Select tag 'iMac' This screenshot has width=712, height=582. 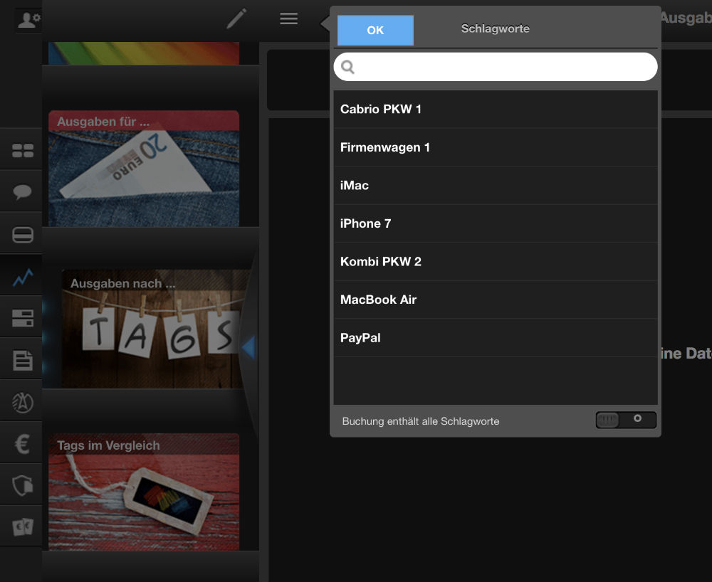coord(496,185)
